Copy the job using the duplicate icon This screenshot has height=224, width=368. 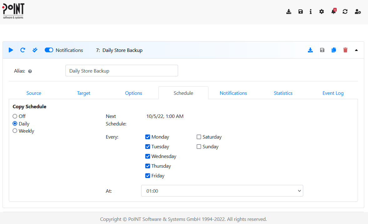coord(334,50)
